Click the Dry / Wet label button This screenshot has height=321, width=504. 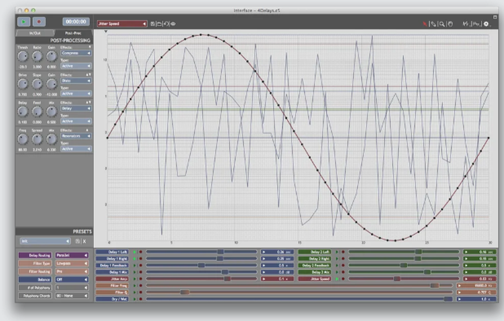click(x=112, y=299)
